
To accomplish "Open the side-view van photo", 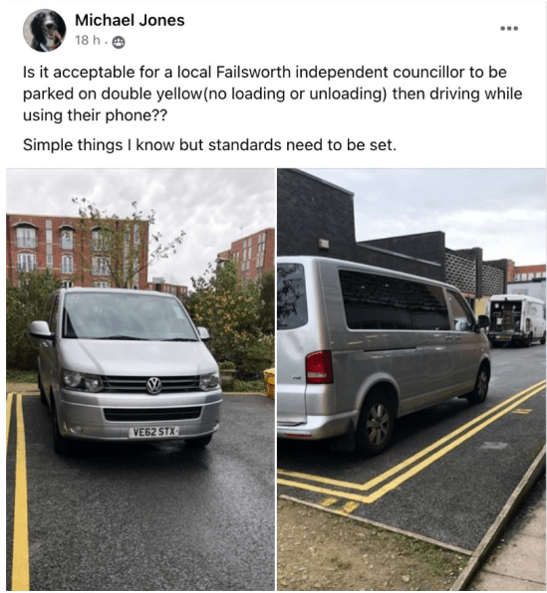I will tap(411, 379).
